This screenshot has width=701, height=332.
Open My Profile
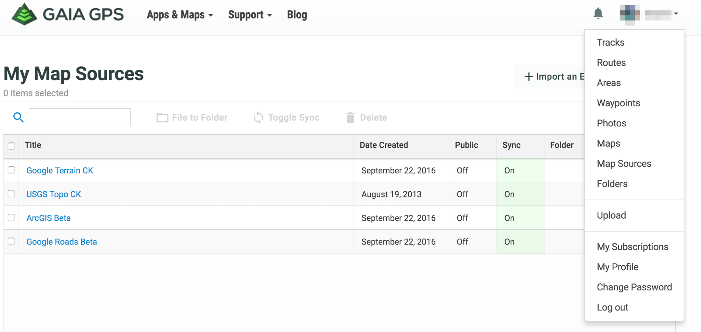click(x=617, y=267)
